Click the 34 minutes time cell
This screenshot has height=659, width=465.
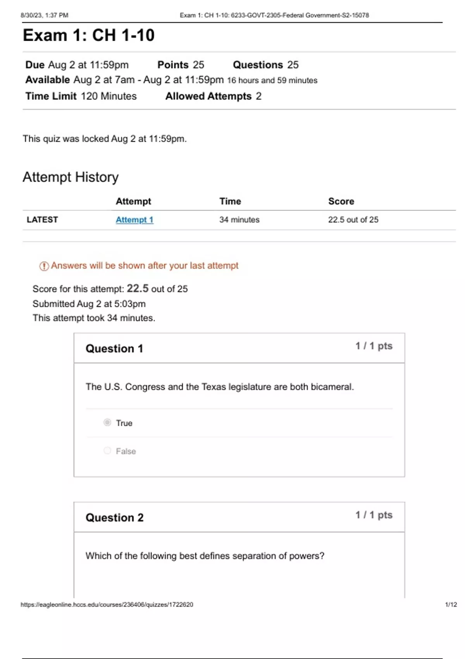point(239,220)
